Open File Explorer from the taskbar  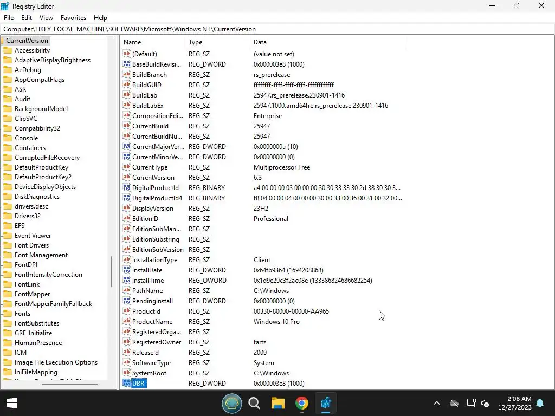(278, 403)
